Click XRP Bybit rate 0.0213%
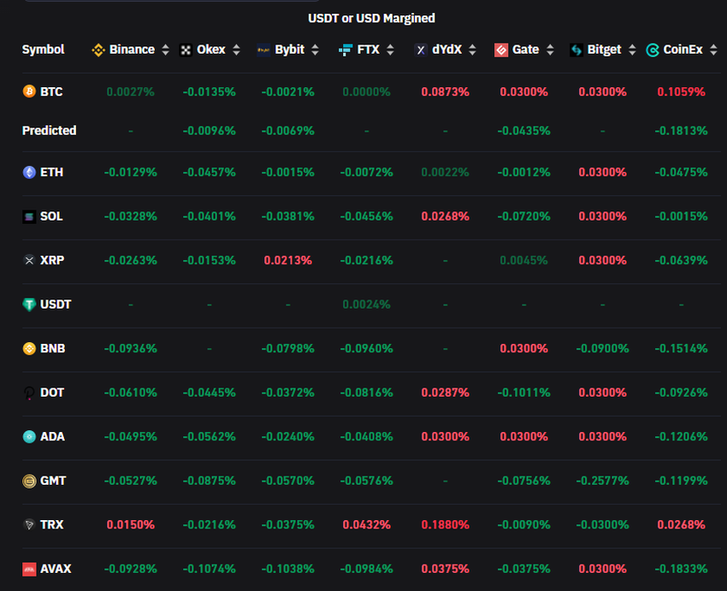 point(288,261)
